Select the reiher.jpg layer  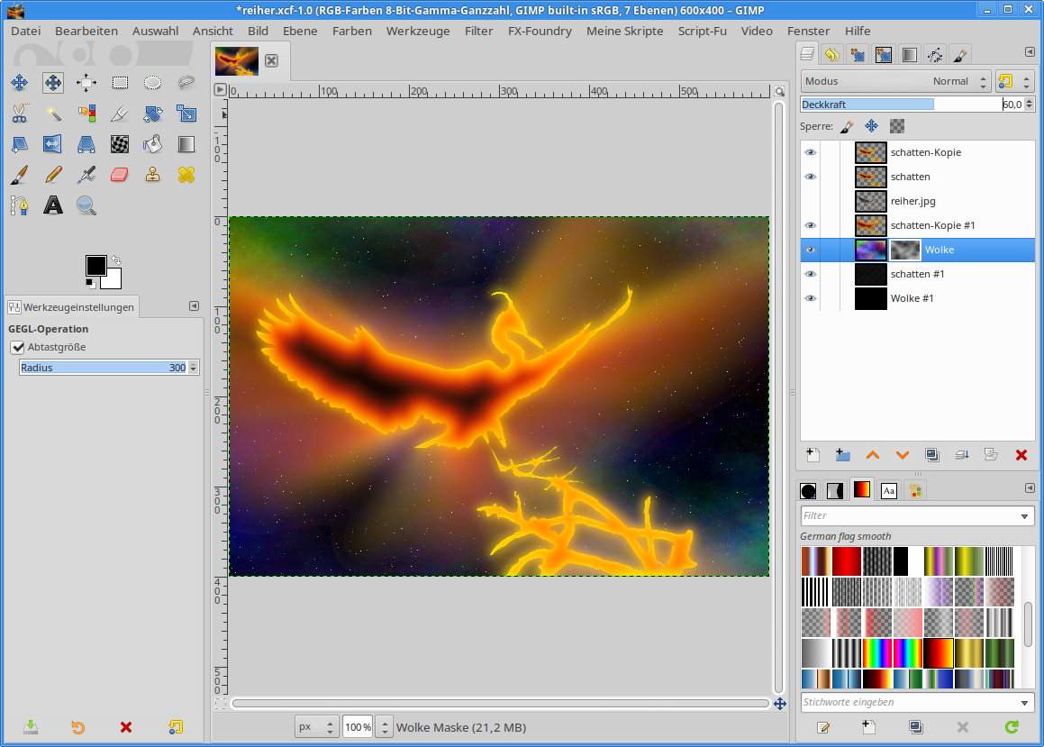click(912, 201)
